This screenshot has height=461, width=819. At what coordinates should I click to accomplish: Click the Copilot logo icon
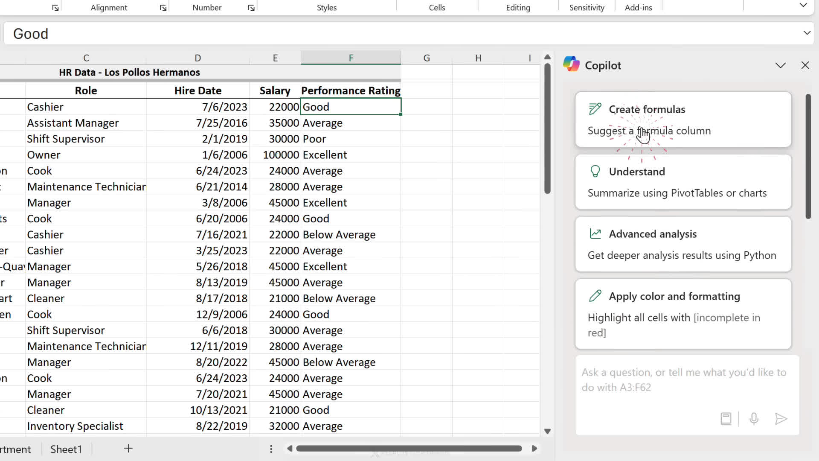pyautogui.click(x=571, y=64)
